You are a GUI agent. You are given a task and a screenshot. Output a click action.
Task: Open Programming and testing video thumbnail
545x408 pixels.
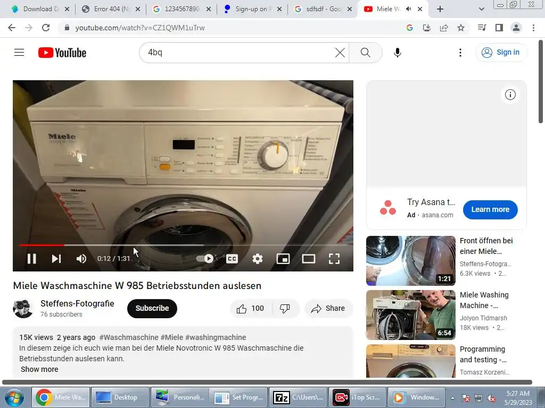pyautogui.click(x=410, y=361)
